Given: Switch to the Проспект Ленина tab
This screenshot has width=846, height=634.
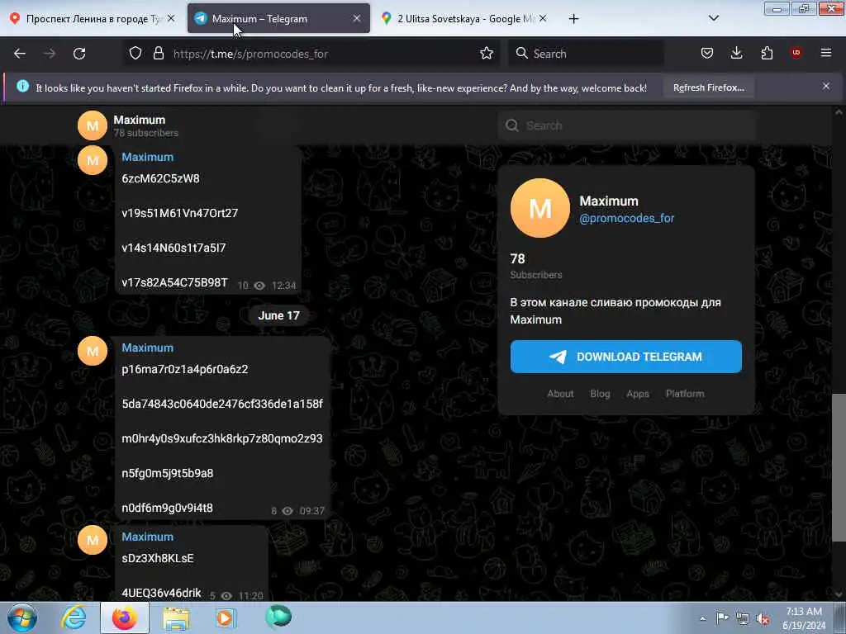Looking at the screenshot, I should tap(93, 19).
